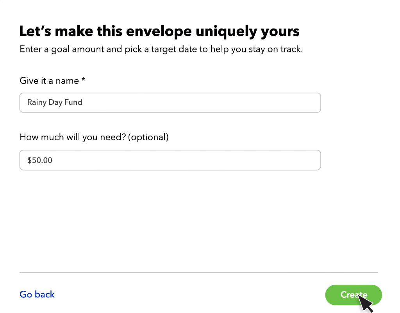The width and height of the screenshot is (400, 313).
Task: Click the subtitle about goal amount
Action: pos(161,49)
